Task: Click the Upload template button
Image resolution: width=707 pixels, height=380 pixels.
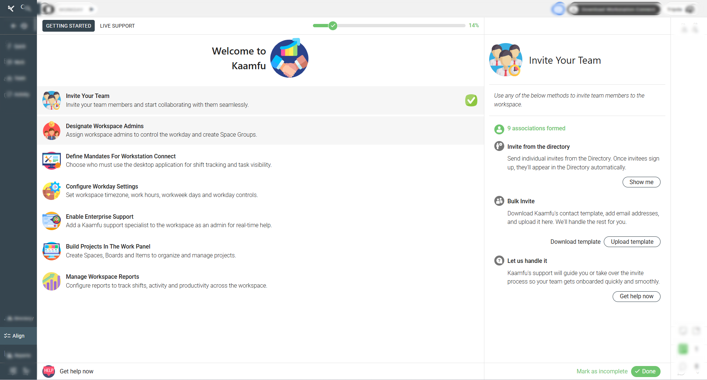Action: [x=632, y=242]
